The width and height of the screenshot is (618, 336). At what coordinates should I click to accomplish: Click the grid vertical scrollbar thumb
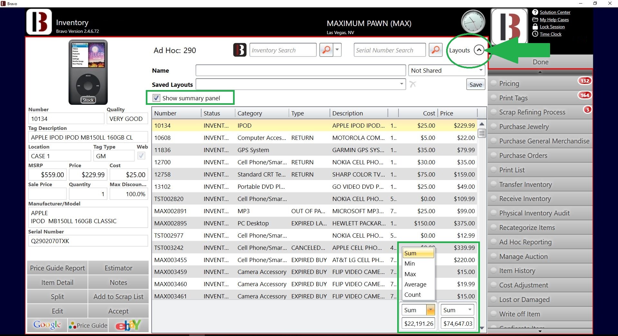pyautogui.click(x=482, y=133)
